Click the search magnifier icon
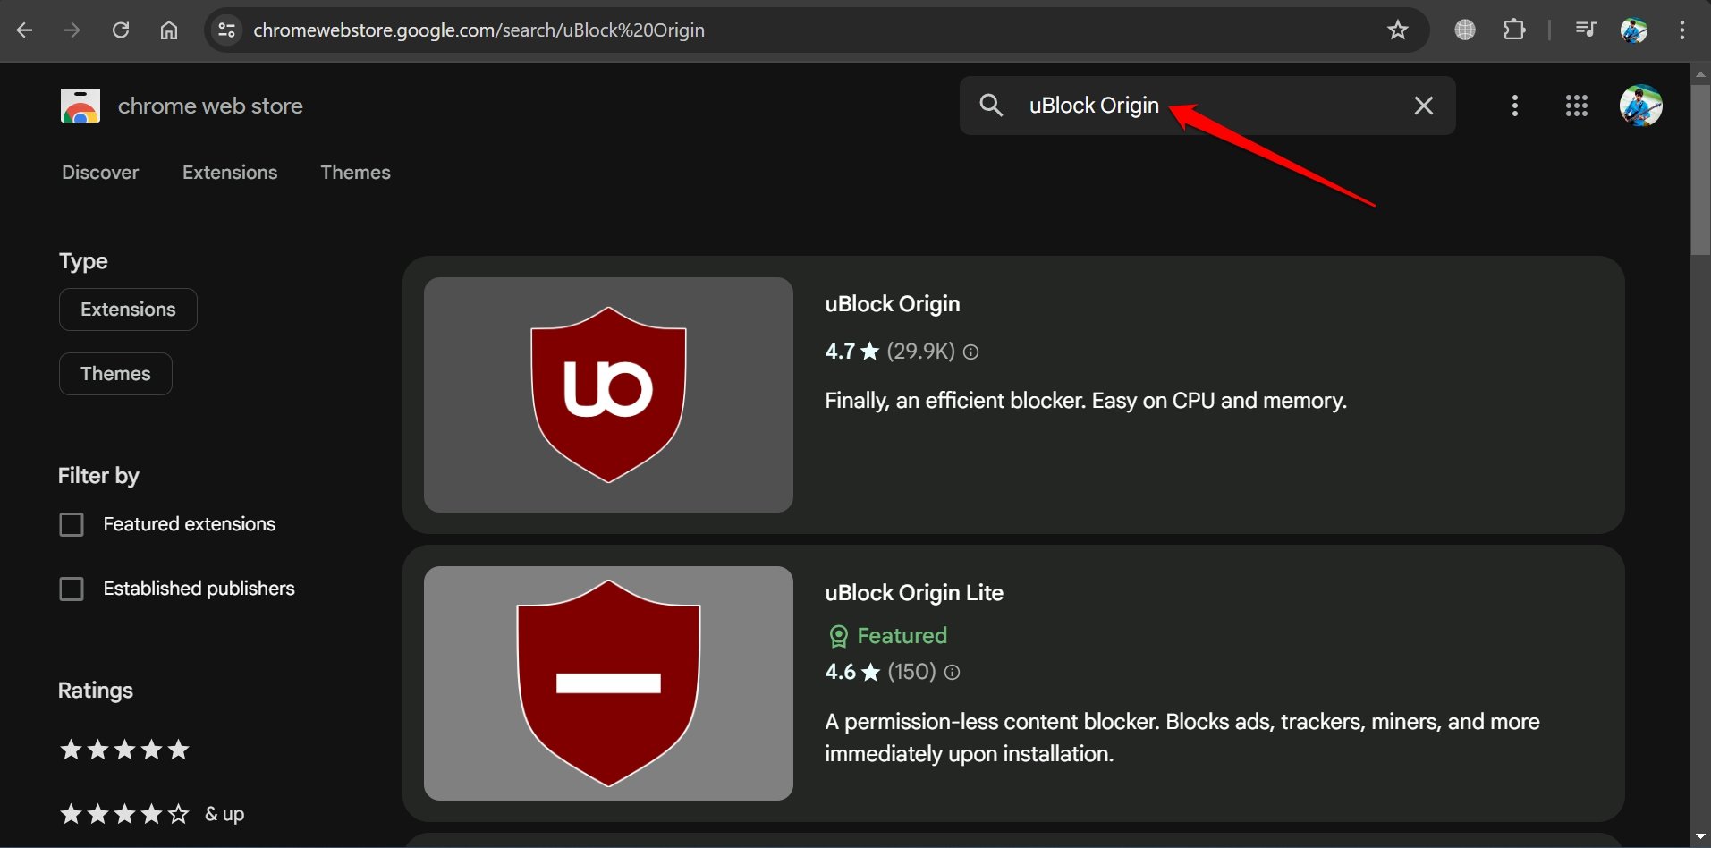Screen dimensions: 1711x848 [991, 106]
